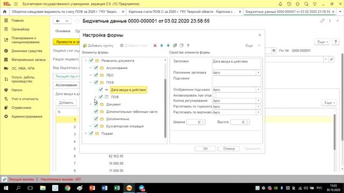Open Растягивать по вертикали dropdown
Screen dimensions: 344x193
pyautogui.click(x=258, y=112)
